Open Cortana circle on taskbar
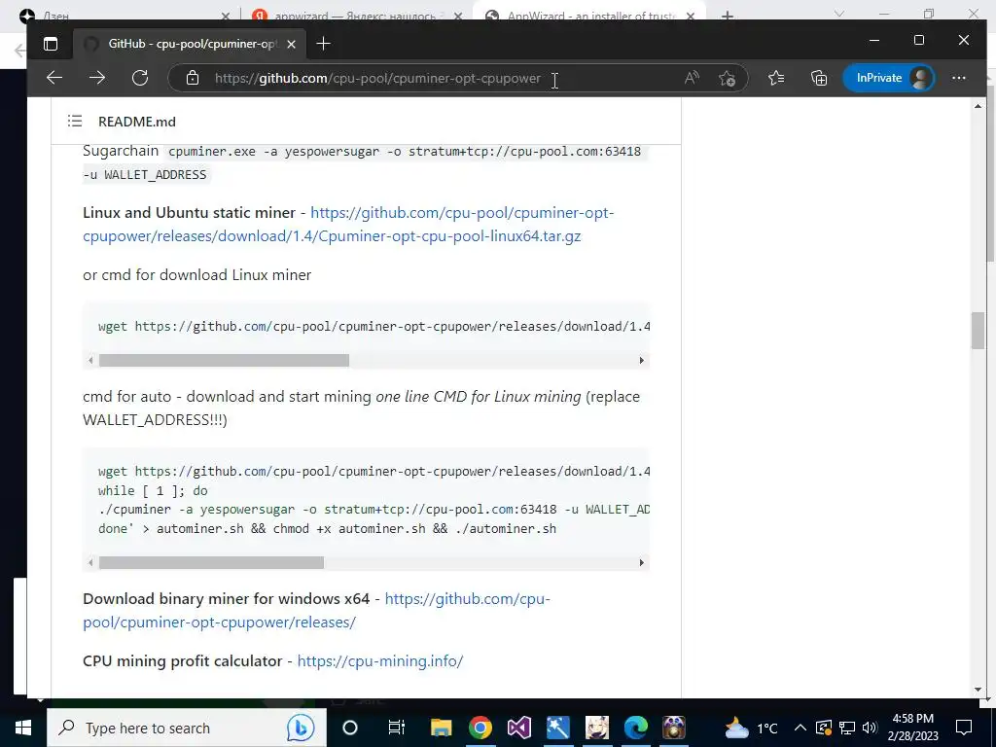The image size is (996, 747). tap(350, 728)
